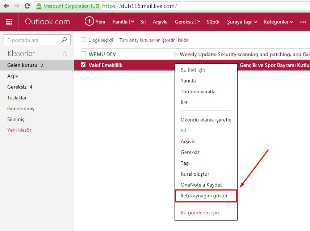Open the more options ellipsis icon
Image resolution: width=310 pixels, height=231 pixels.
pos(303,22)
